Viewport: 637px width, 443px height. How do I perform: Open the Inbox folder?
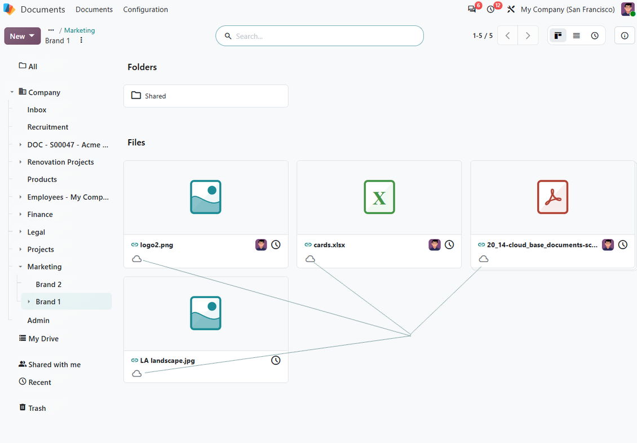(37, 110)
